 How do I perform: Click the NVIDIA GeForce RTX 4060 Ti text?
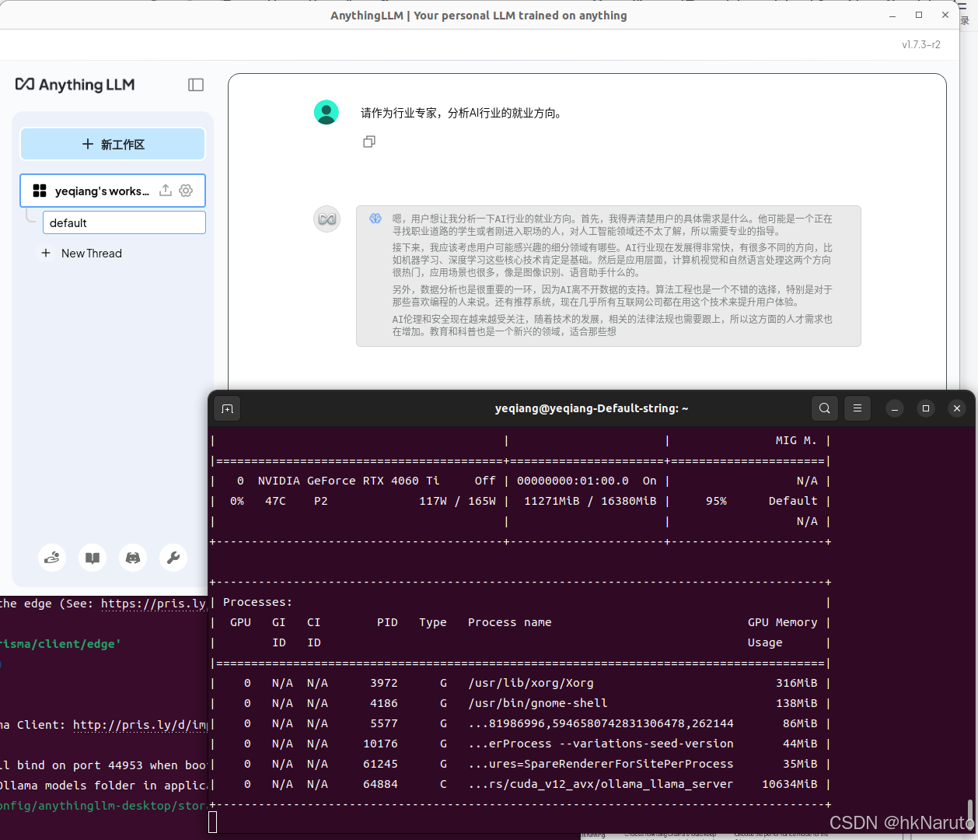click(348, 481)
